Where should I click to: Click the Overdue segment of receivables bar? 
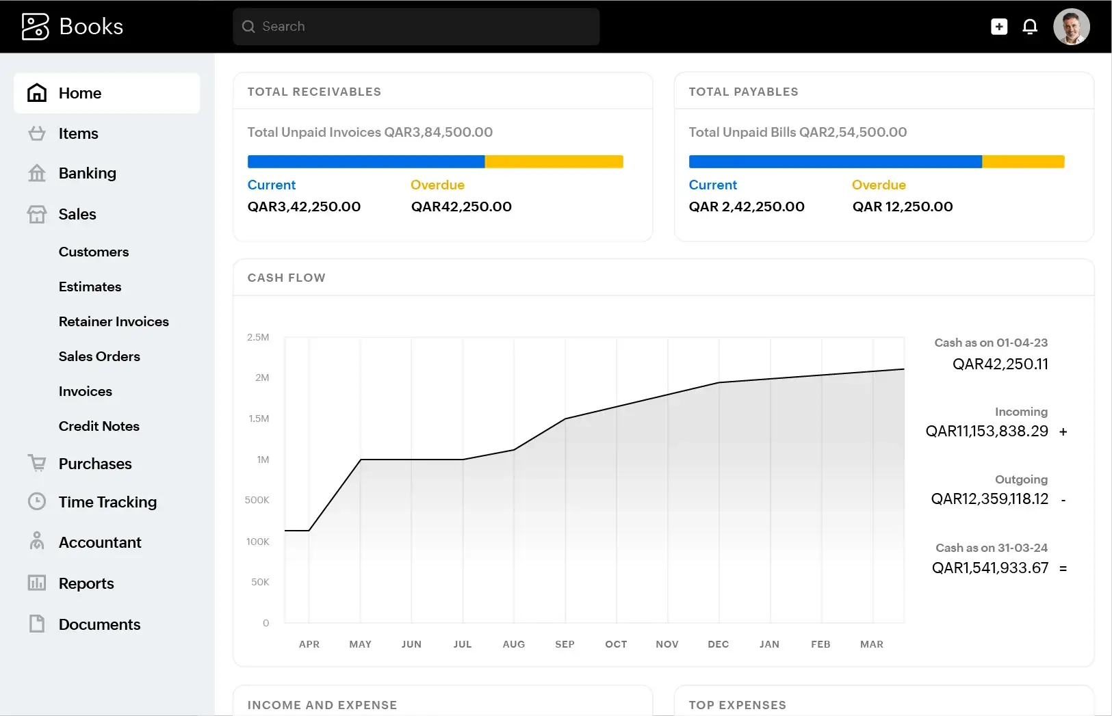[x=554, y=161]
